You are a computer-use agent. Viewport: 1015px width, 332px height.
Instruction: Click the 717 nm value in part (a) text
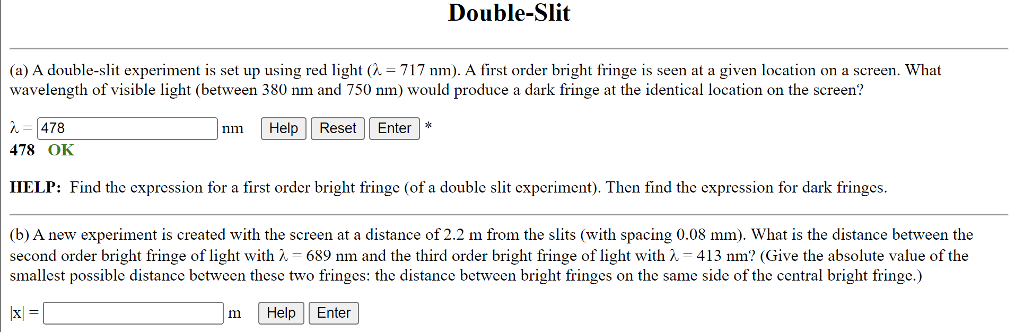click(425, 70)
